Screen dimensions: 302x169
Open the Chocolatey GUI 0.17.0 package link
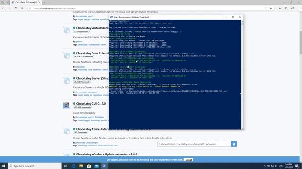point(91,104)
